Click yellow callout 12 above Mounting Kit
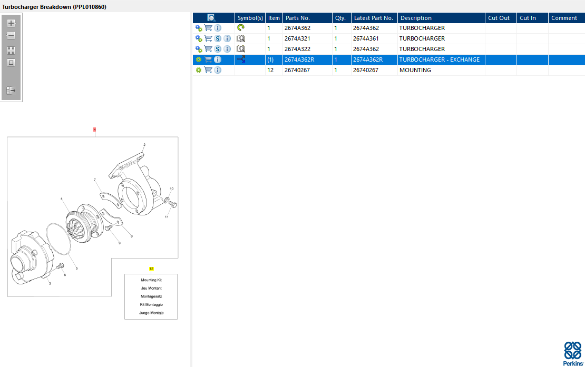The width and height of the screenshot is (585, 367). (x=151, y=269)
